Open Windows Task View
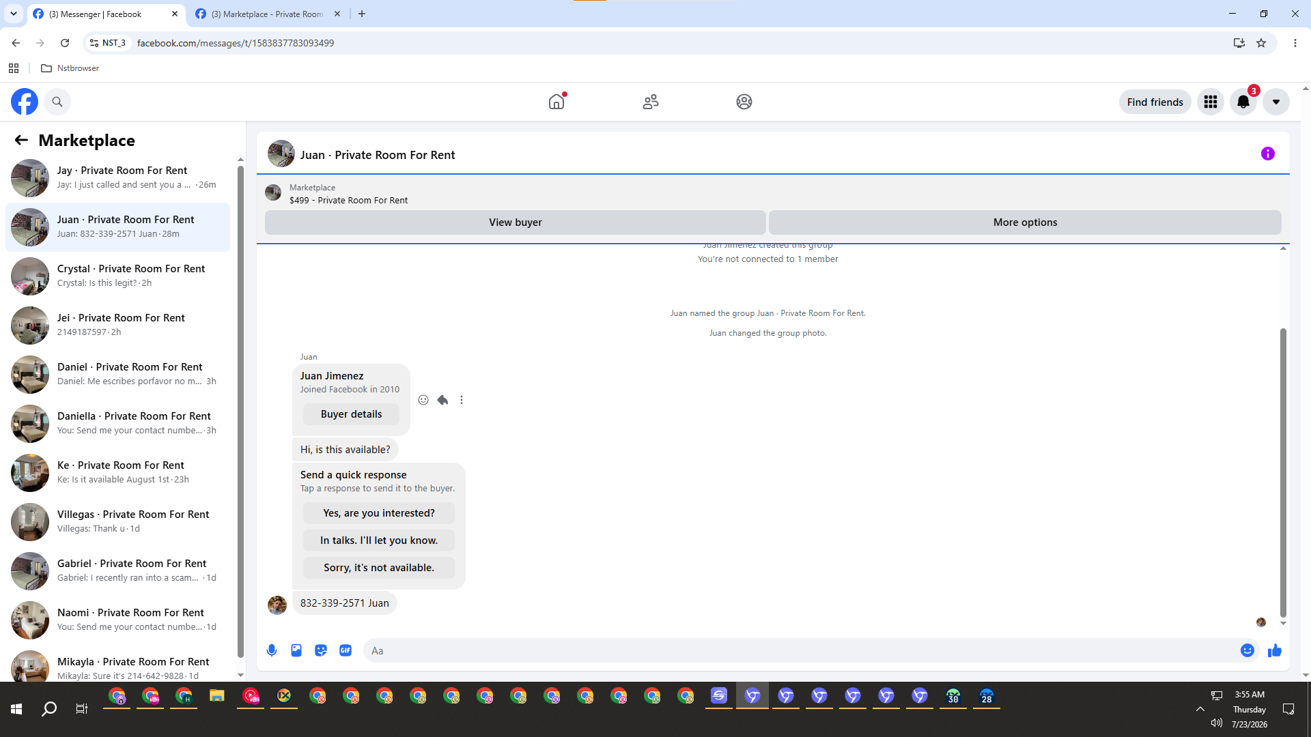Viewport: 1311px width, 737px height. (x=82, y=710)
